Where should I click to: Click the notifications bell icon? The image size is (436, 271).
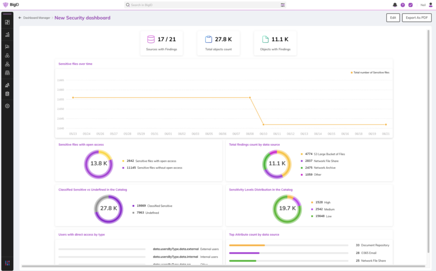click(x=395, y=5)
